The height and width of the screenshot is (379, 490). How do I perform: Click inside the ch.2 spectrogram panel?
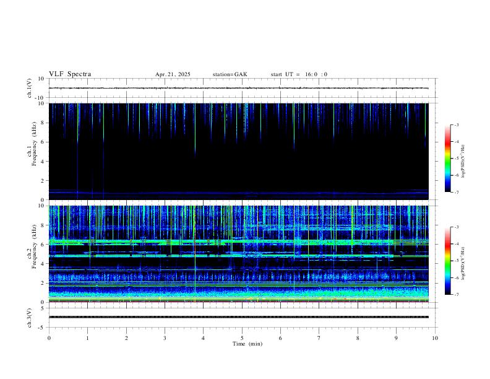[x=238, y=254]
